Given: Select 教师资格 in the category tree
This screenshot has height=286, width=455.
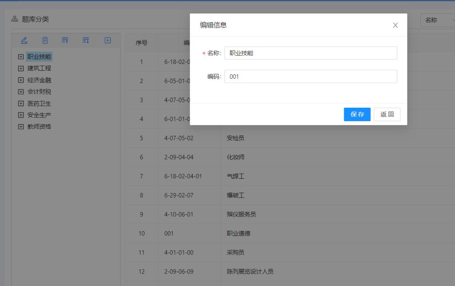Looking at the screenshot, I should click(x=39, y=127).
